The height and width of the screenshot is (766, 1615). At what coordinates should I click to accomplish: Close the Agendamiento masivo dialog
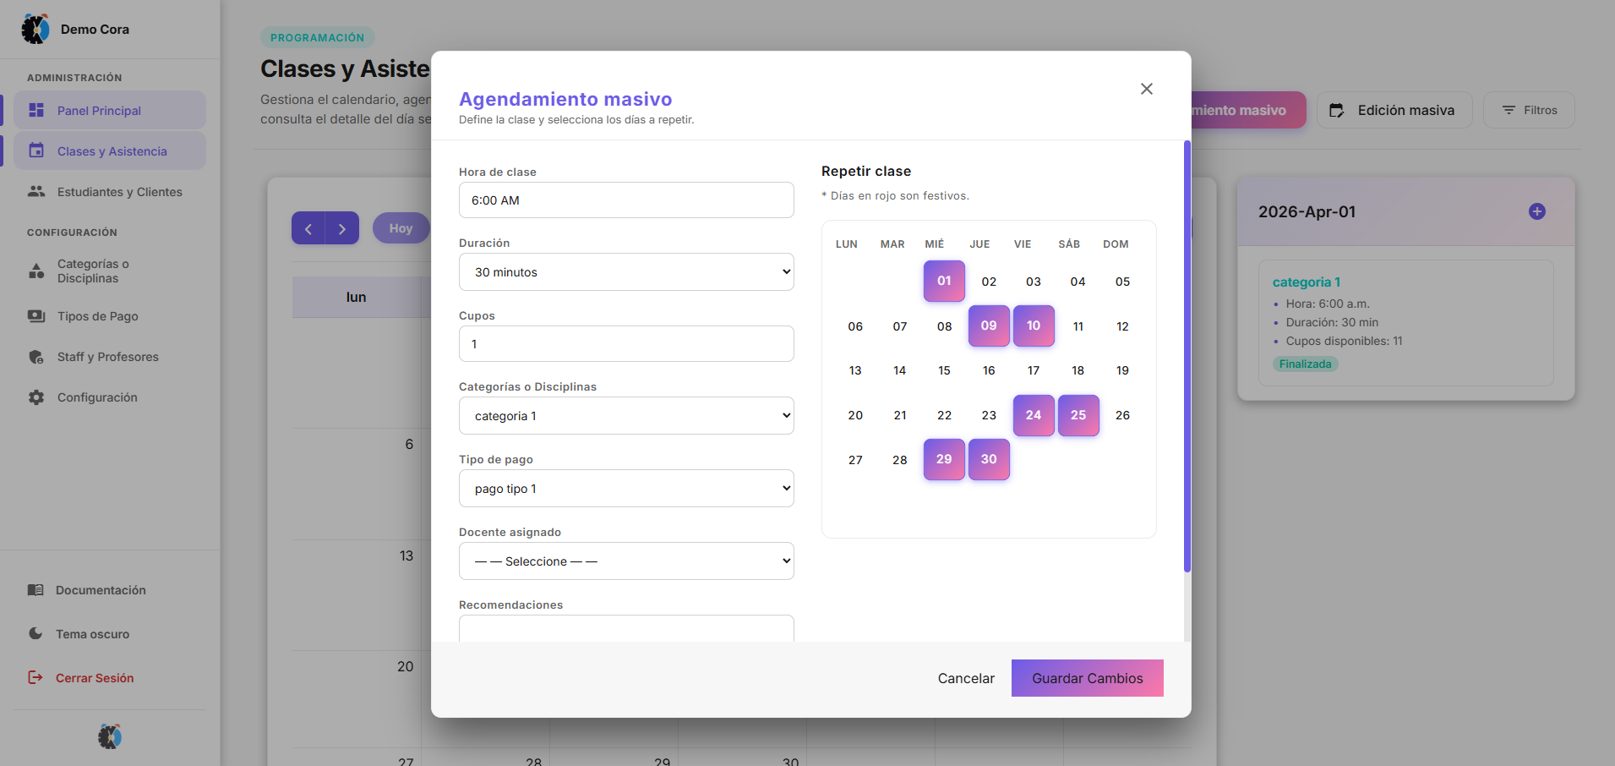coord(1146,89)
